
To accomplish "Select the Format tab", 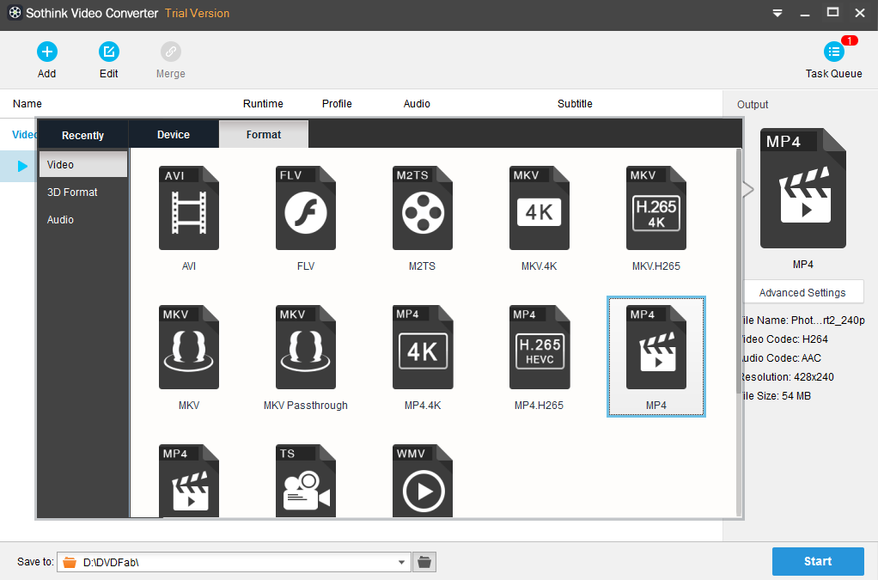I will [264, 134].
